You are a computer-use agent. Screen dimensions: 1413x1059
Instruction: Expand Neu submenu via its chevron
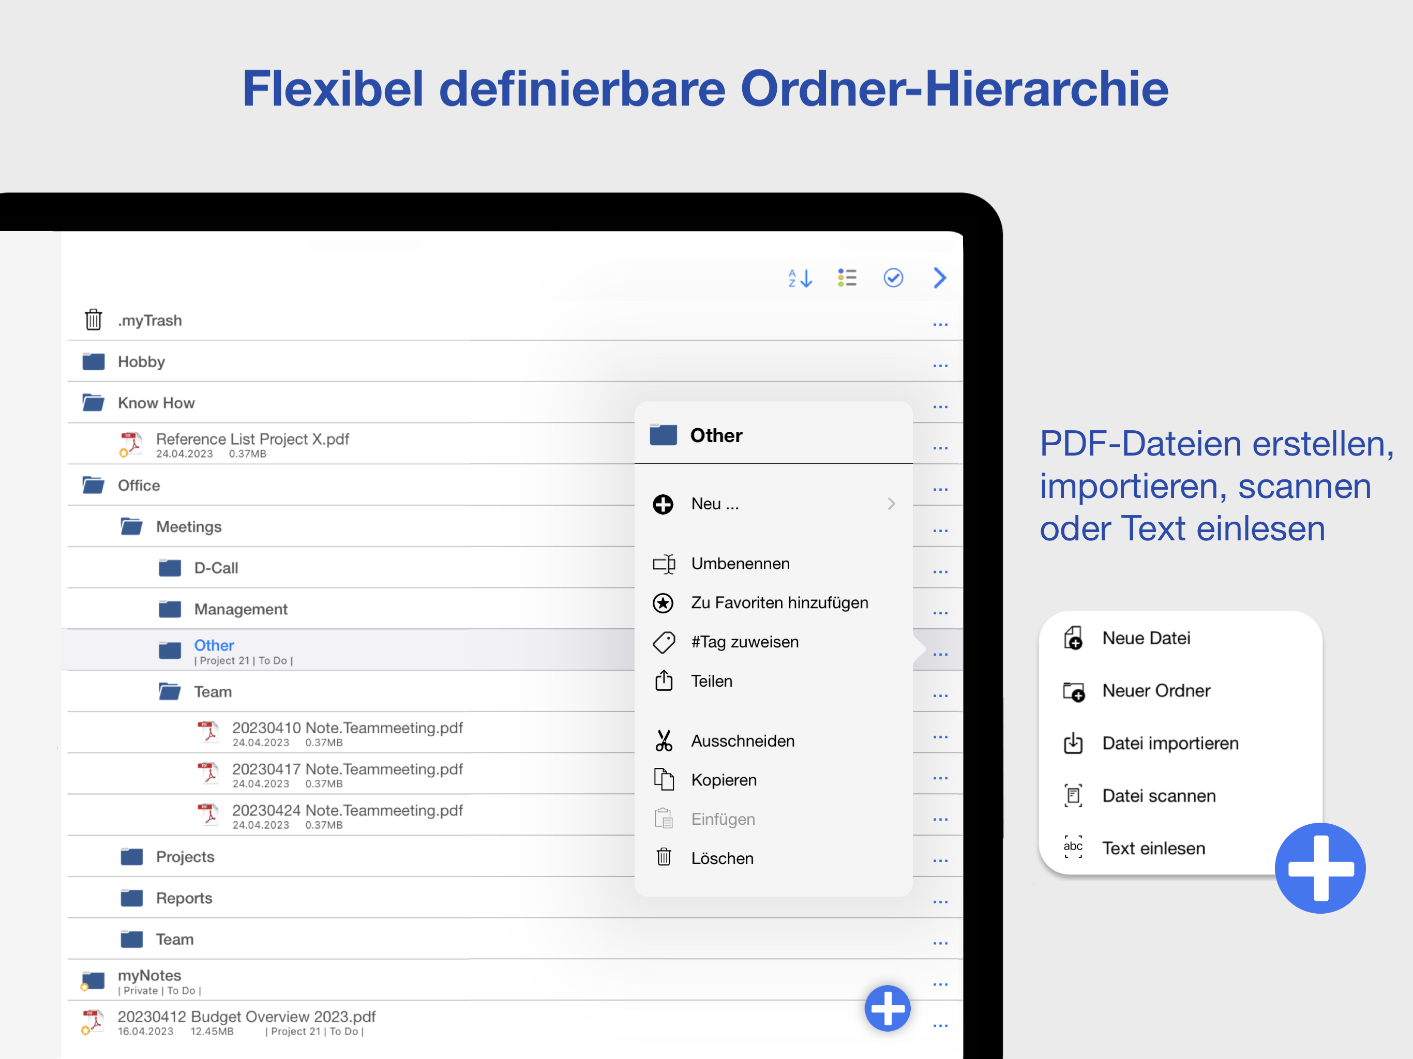[x=891, y=504]
